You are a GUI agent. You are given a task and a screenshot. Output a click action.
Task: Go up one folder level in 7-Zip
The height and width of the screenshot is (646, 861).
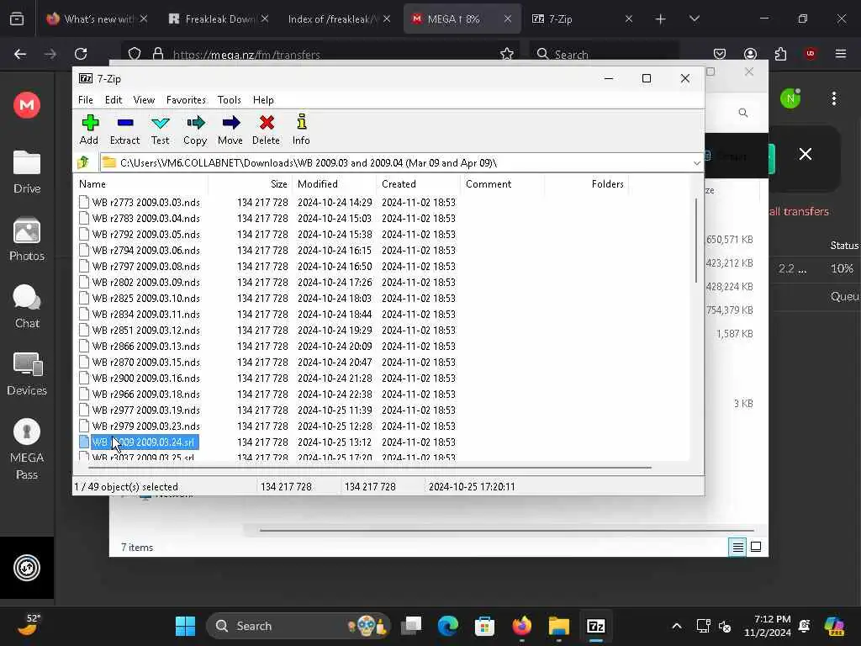pos(83,162)
